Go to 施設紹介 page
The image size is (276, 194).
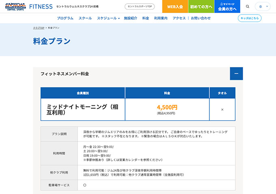click(130, 18)
